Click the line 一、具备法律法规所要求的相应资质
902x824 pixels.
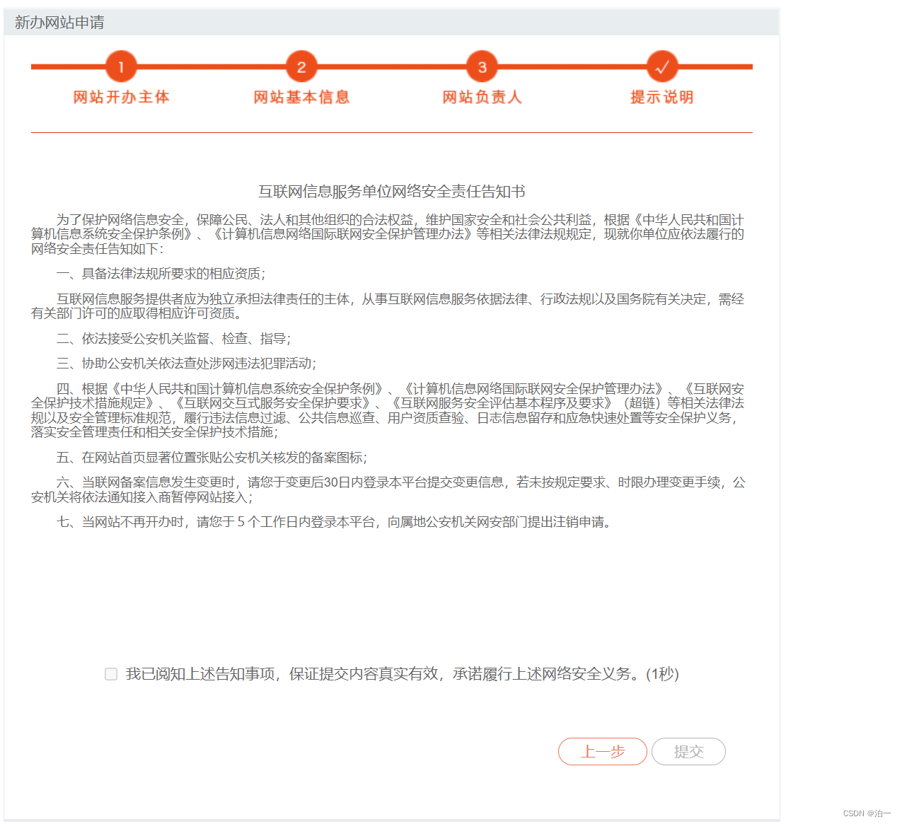point(161,274)
